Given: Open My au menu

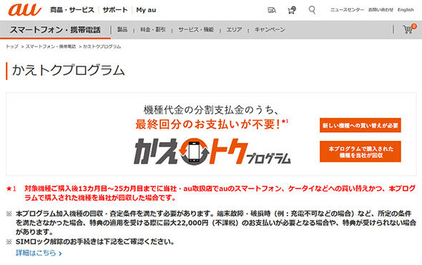Looking at the screenshot, I should (146, 10).
